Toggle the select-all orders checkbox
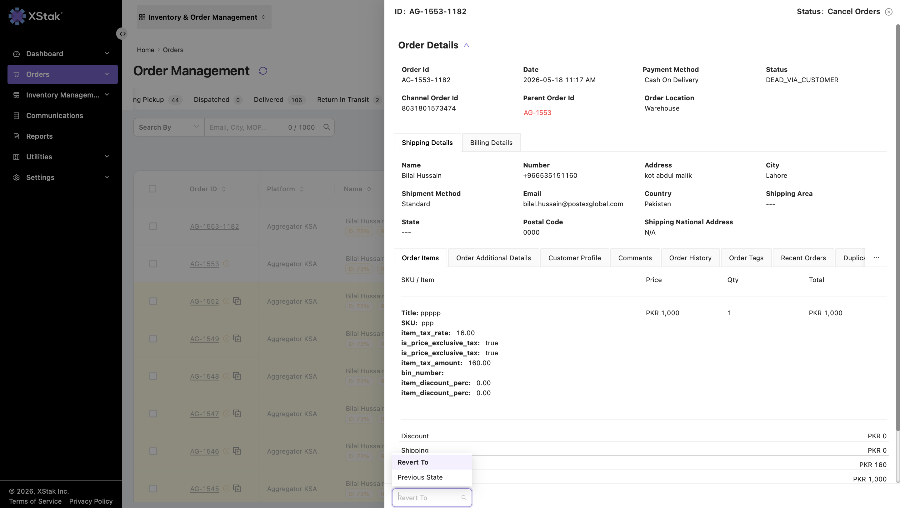Viewport: 900px width, 508px height. (153, 189)
